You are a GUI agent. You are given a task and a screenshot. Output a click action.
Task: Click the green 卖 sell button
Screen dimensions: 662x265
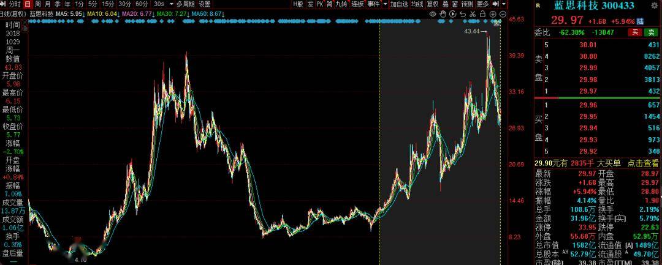pyautogui.click(x=651, y=32)
